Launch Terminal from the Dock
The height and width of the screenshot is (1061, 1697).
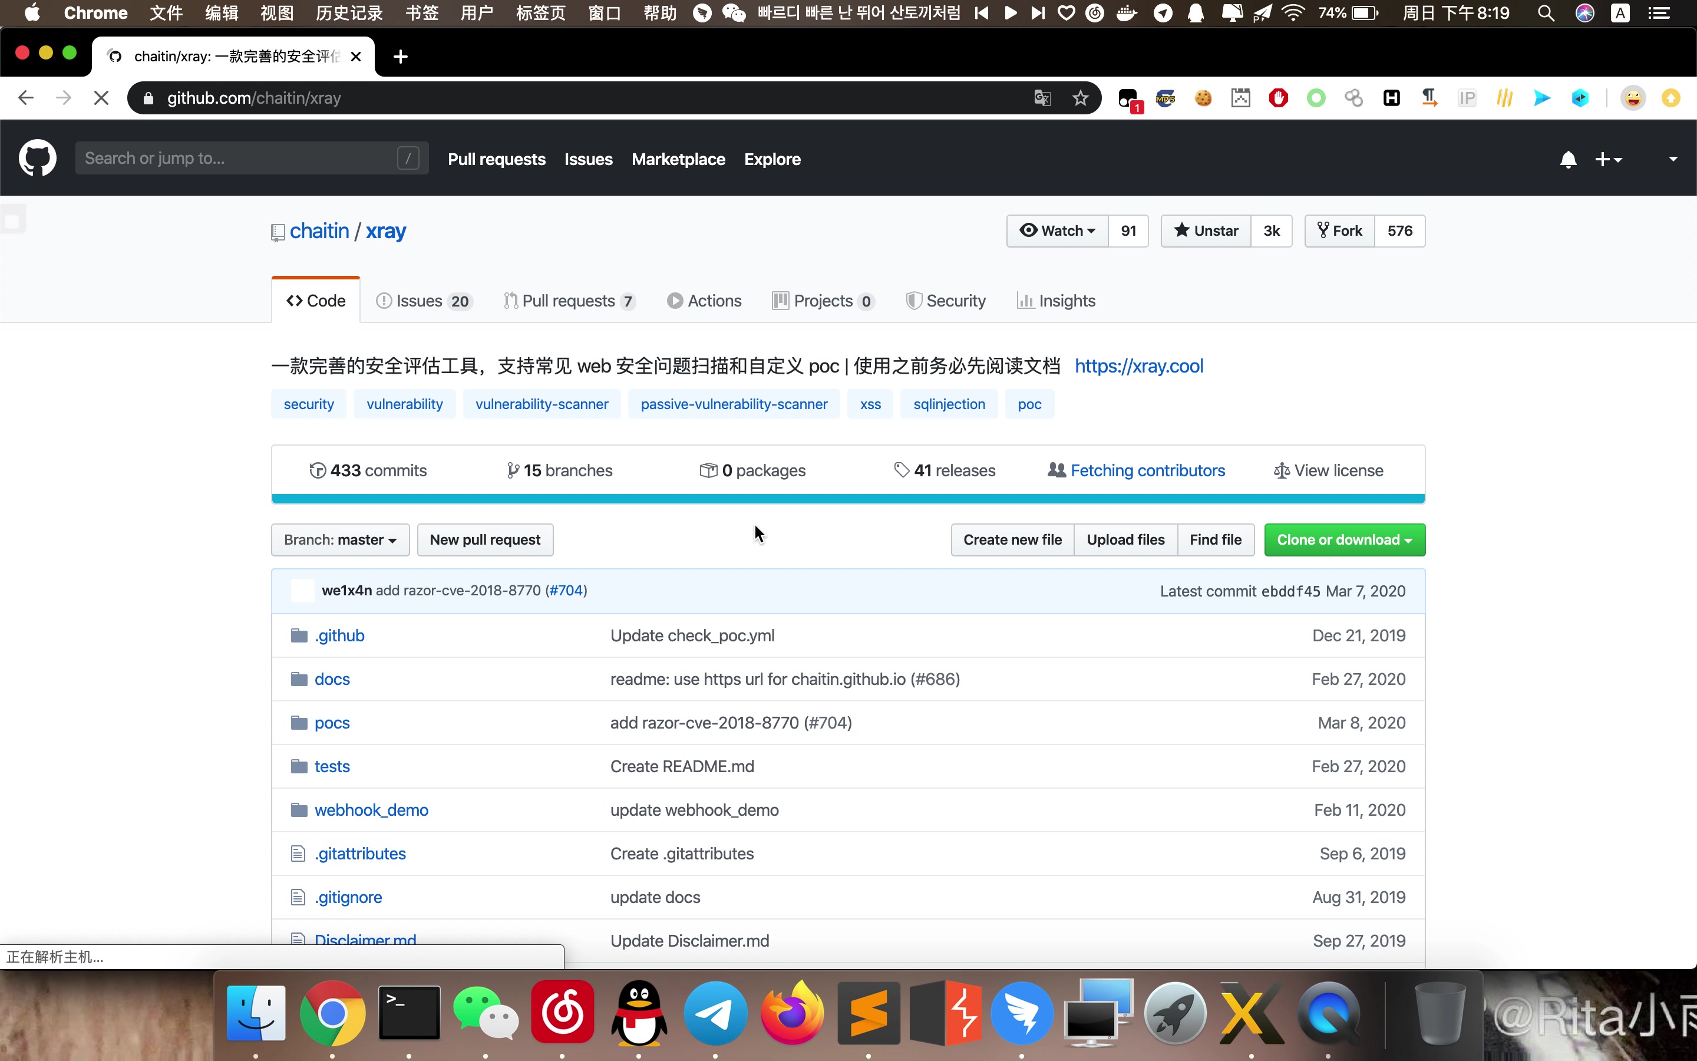(x=410, y=1013)
